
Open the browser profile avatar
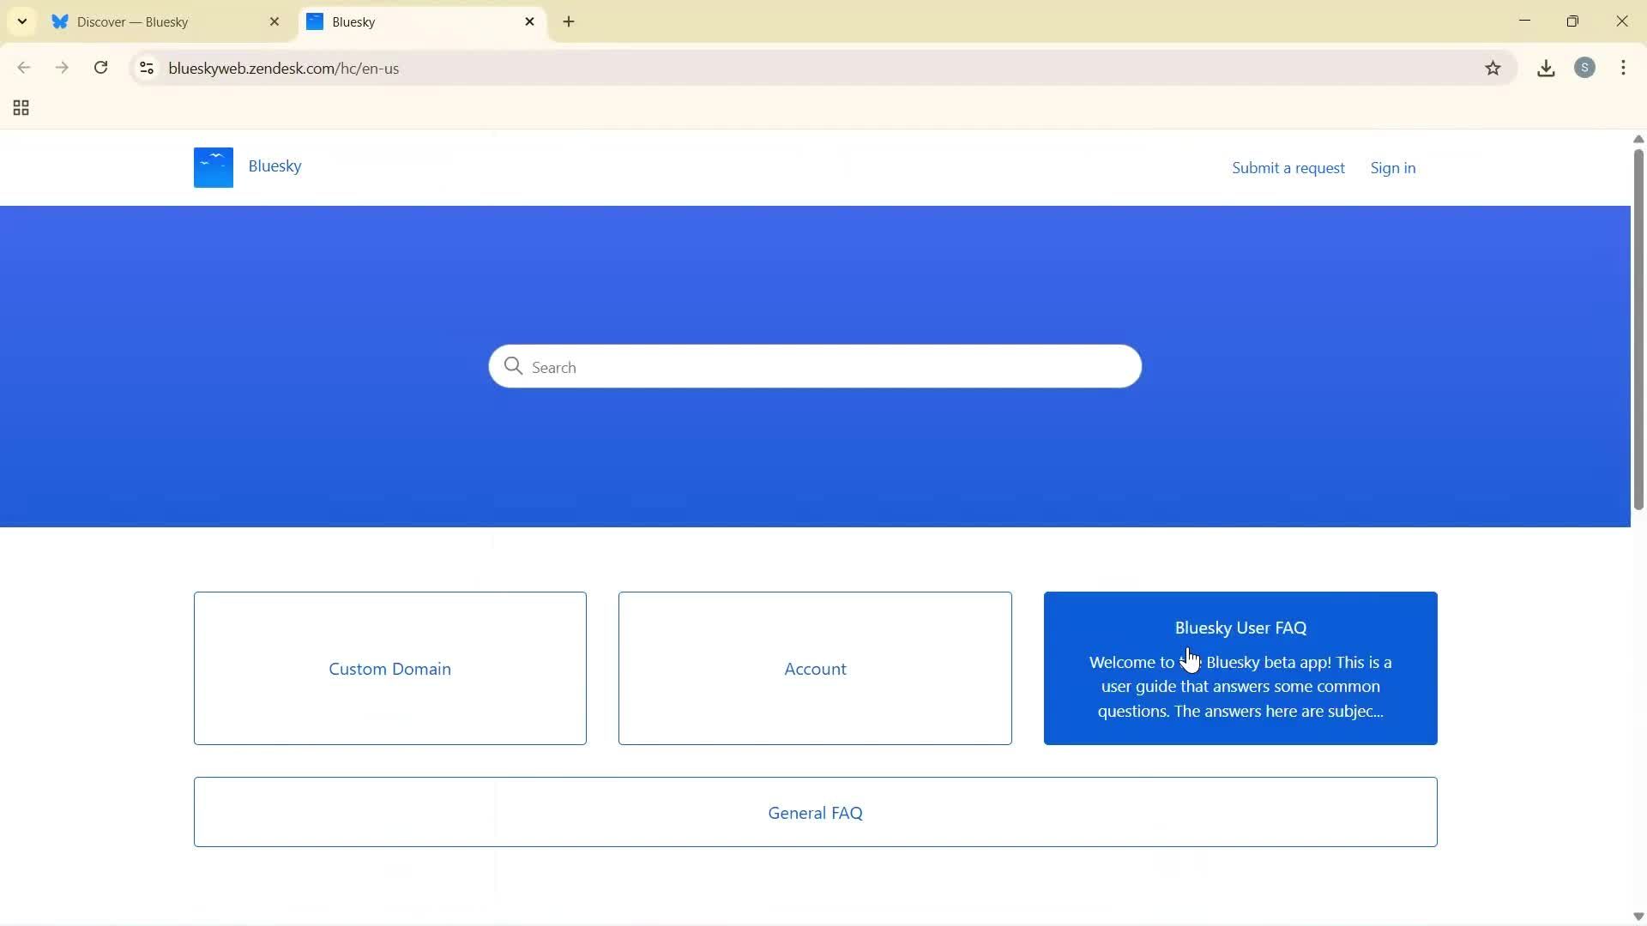pyautogui.click(x=1585, y=68)
